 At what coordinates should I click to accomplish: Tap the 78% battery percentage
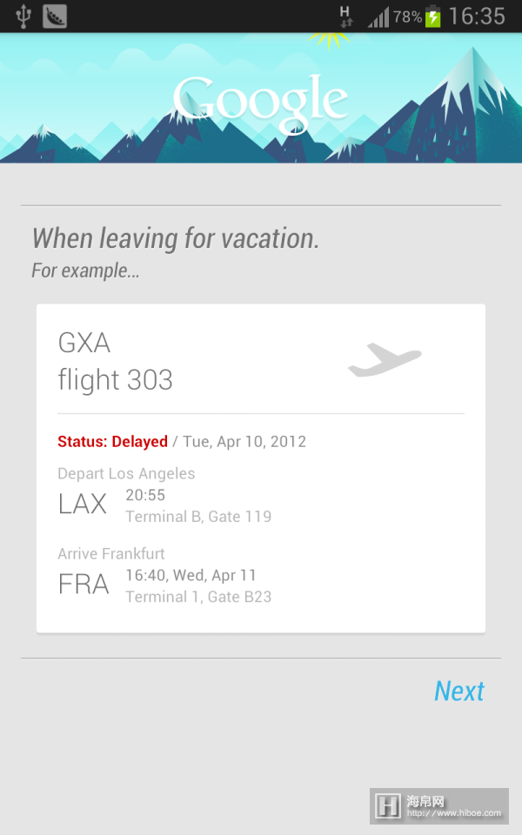point(407,17)
